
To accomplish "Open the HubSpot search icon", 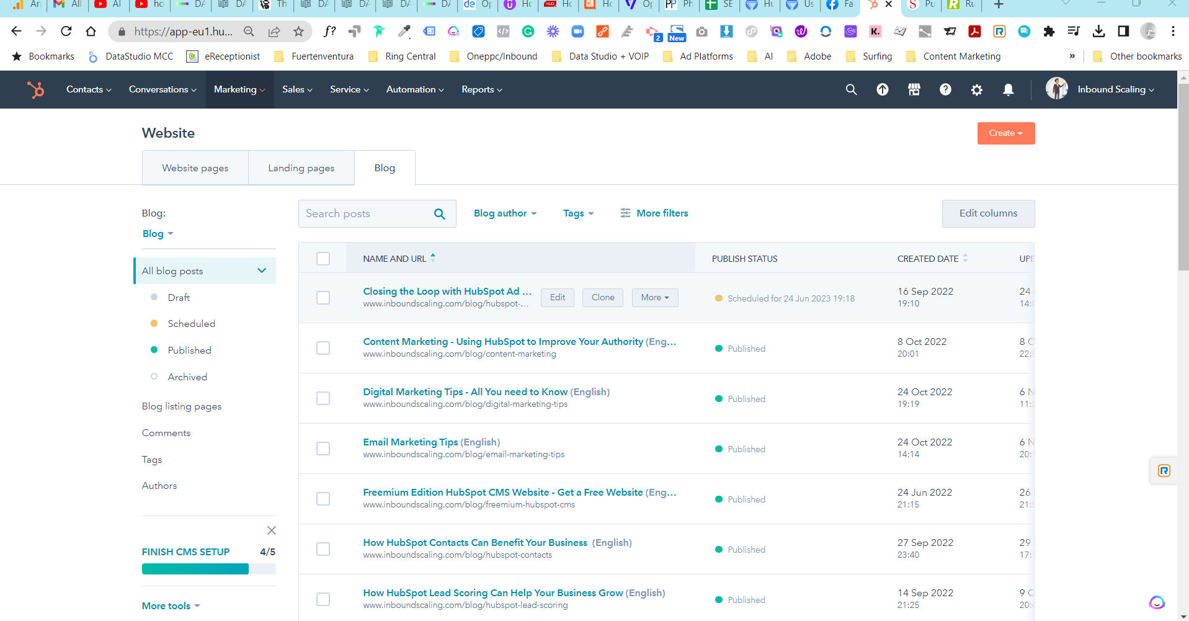I will (850, 89).
